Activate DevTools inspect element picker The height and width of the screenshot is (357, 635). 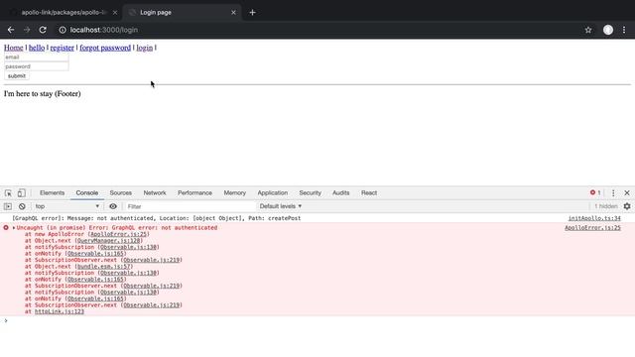[x=8, y=193]
